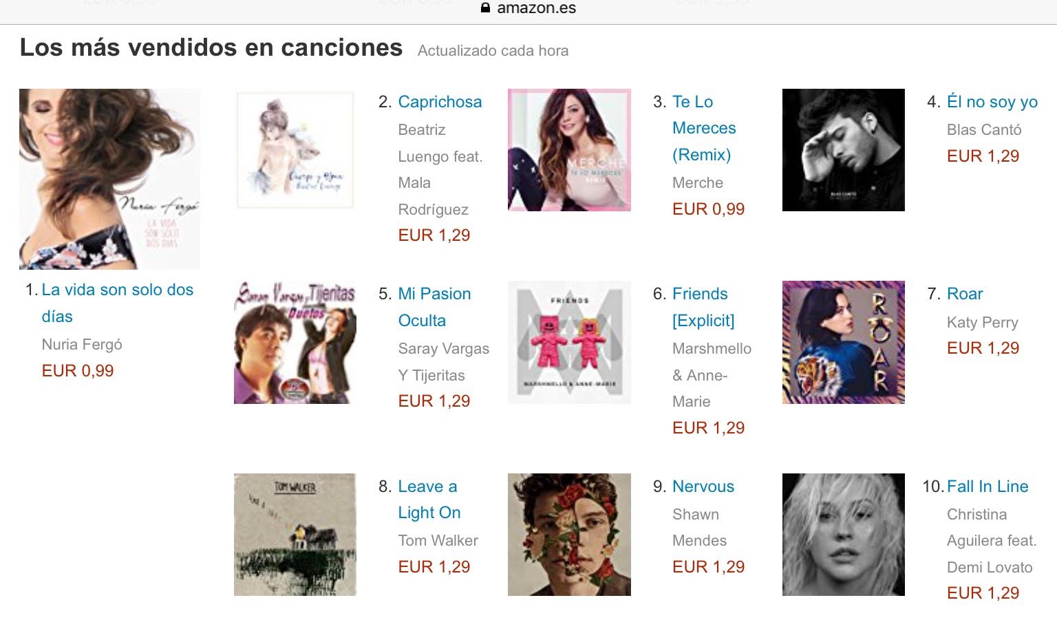The width and height of the screenshot is (1057, 642).
Task: Follow the Caprichosa song link
Action: (440, 102)
